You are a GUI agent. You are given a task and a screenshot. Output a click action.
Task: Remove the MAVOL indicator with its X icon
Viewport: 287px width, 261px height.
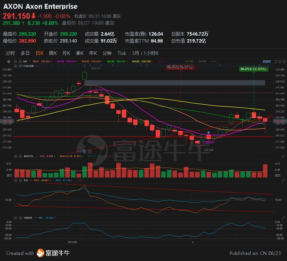pyautogui.click(x=21, y=156)
